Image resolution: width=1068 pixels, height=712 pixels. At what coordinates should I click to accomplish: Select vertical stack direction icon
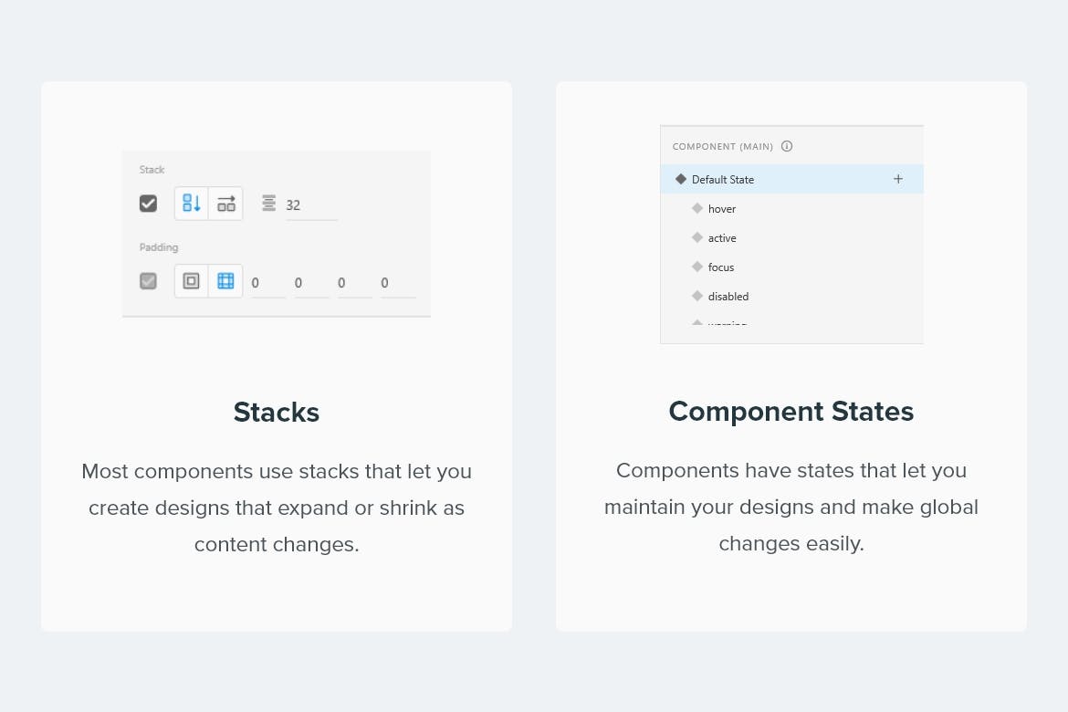pyautogui.click(x=192, y=204)
